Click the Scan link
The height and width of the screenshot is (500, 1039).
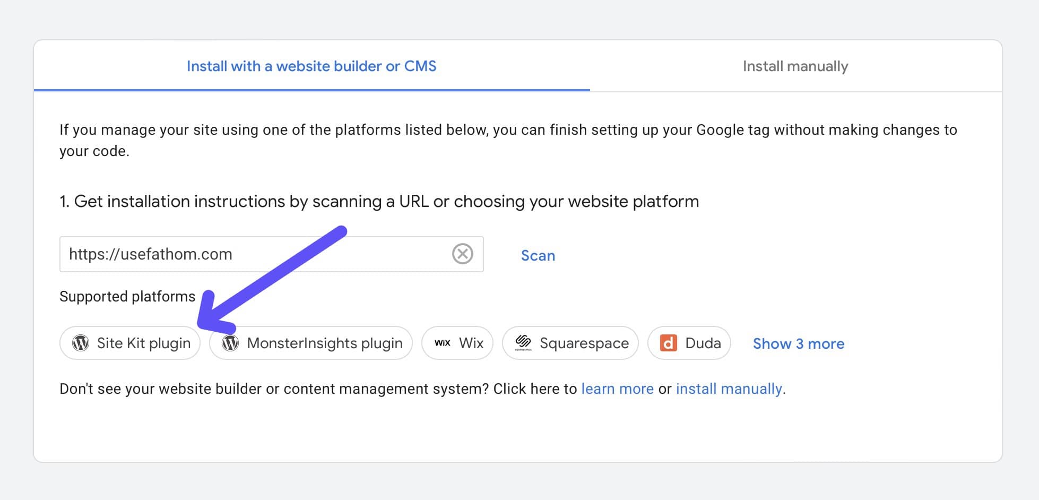[x=538, y=255]
